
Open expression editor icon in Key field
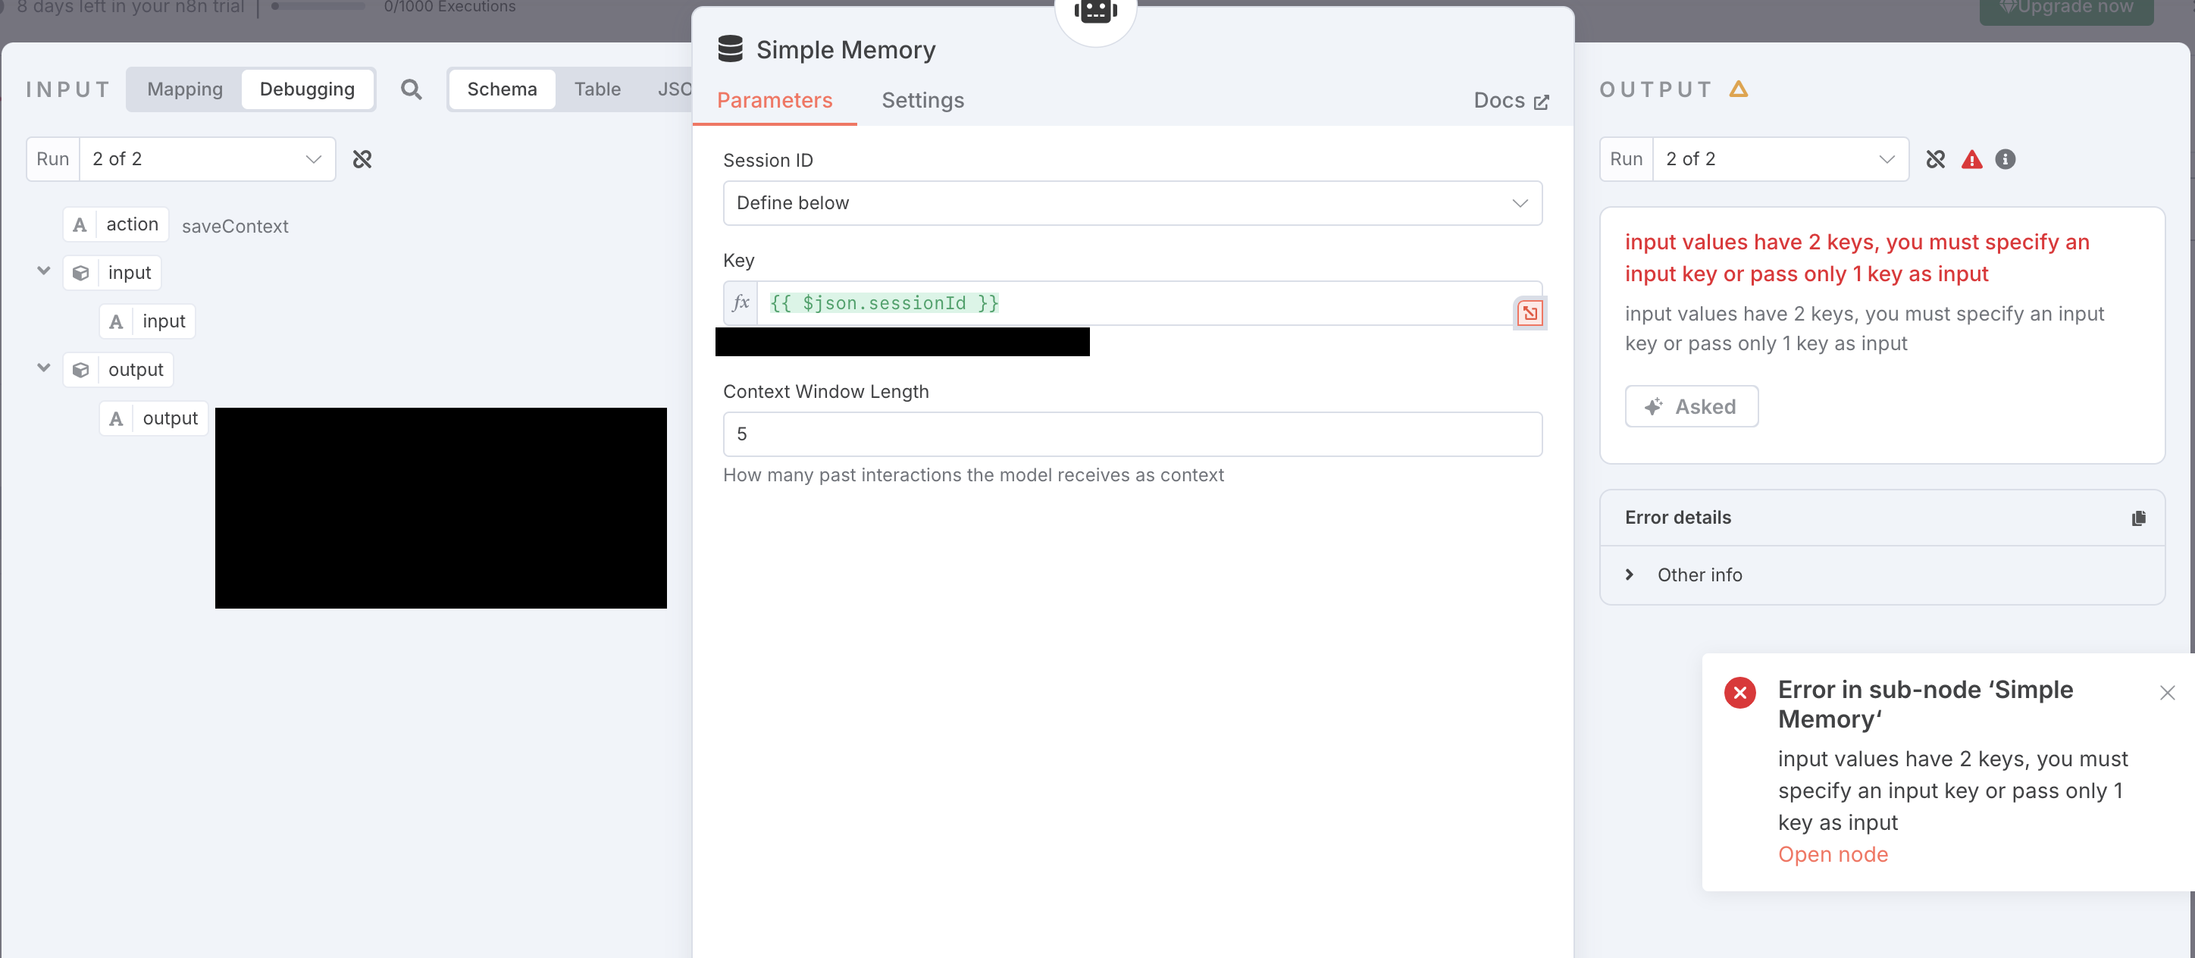tap(1530, 313)
